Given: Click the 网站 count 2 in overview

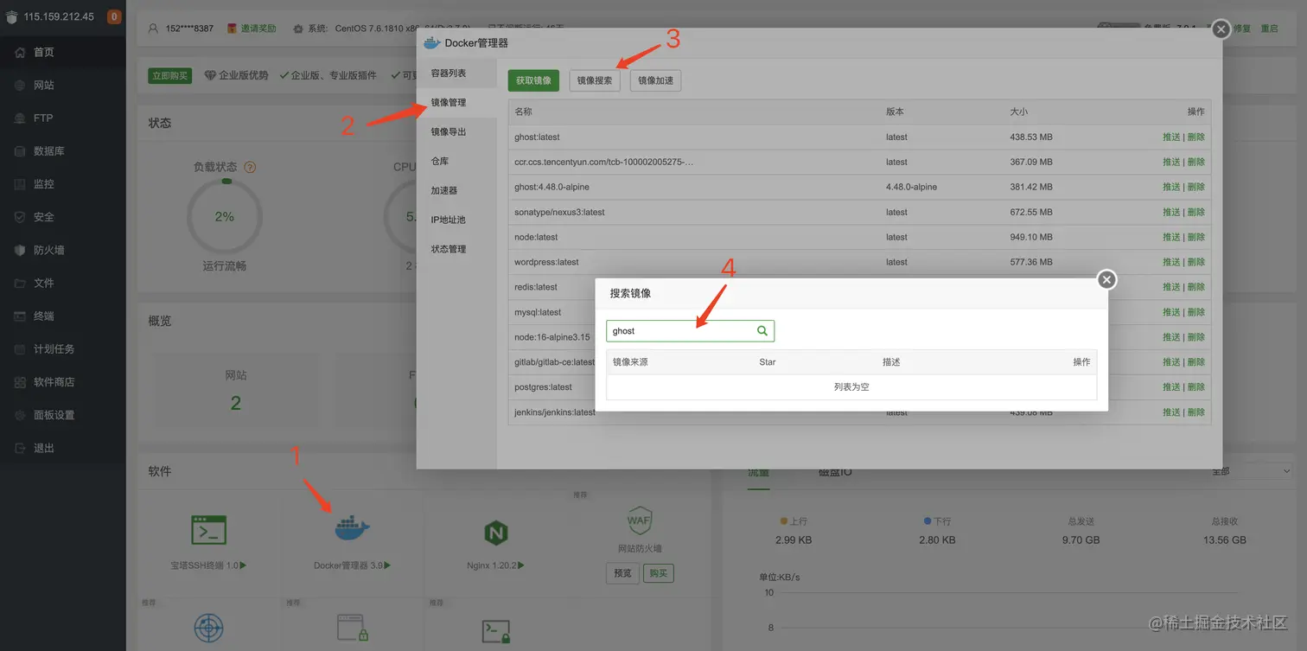Looking at the screenshot, I should pyautogui.click(x=235, y=403).
